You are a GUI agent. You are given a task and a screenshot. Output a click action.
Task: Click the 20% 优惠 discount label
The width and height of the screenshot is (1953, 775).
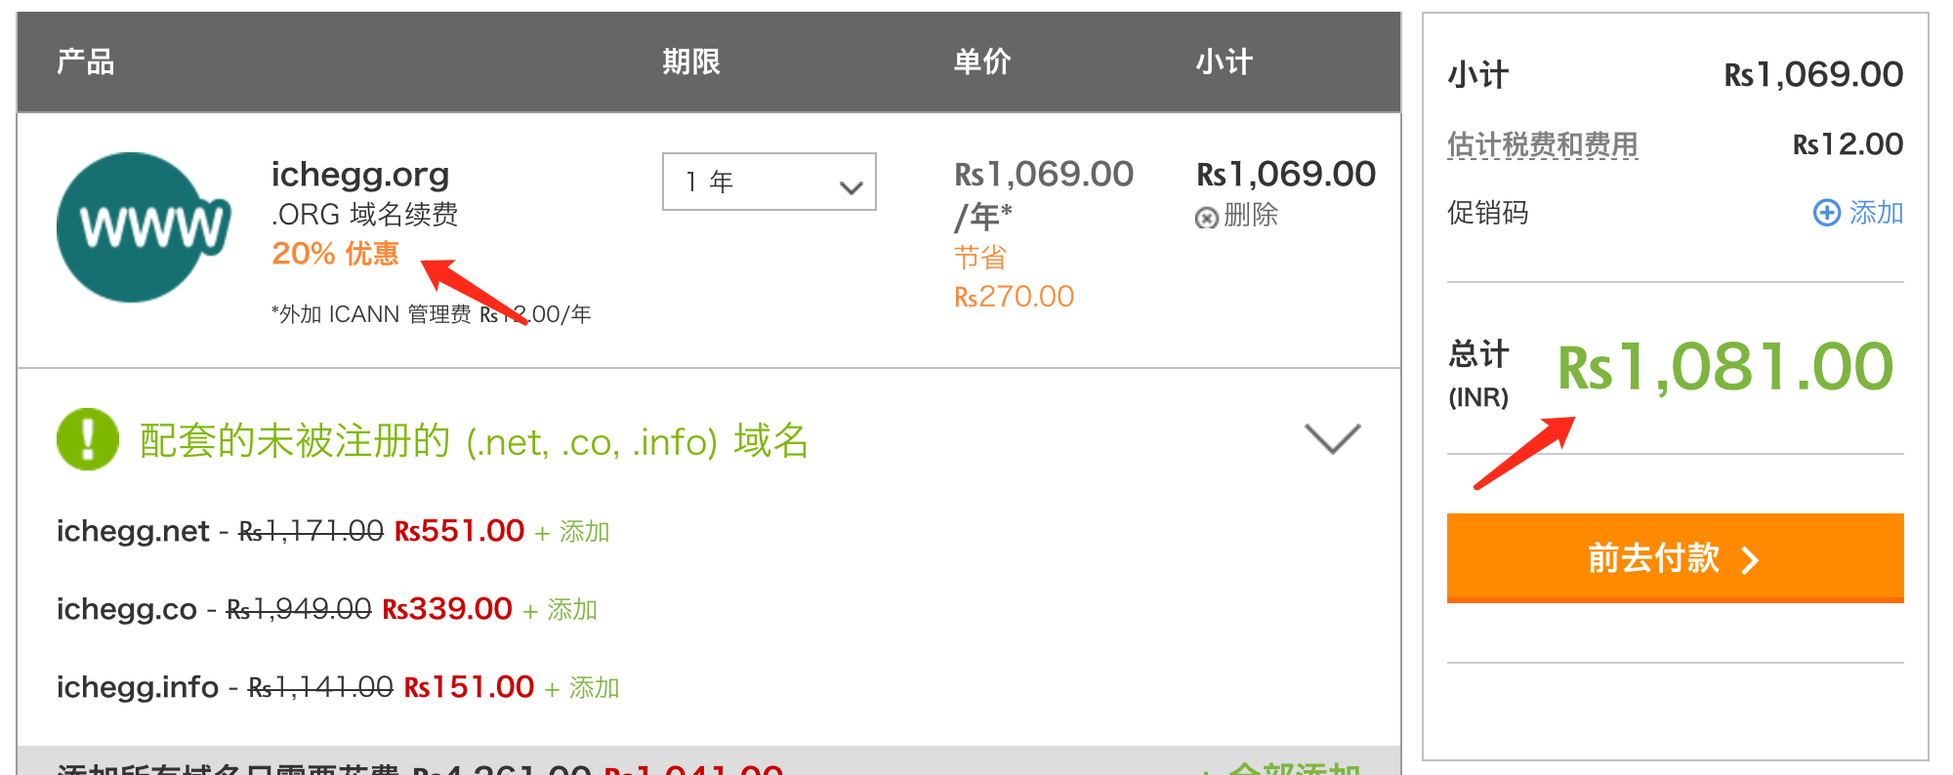point(335,254)
